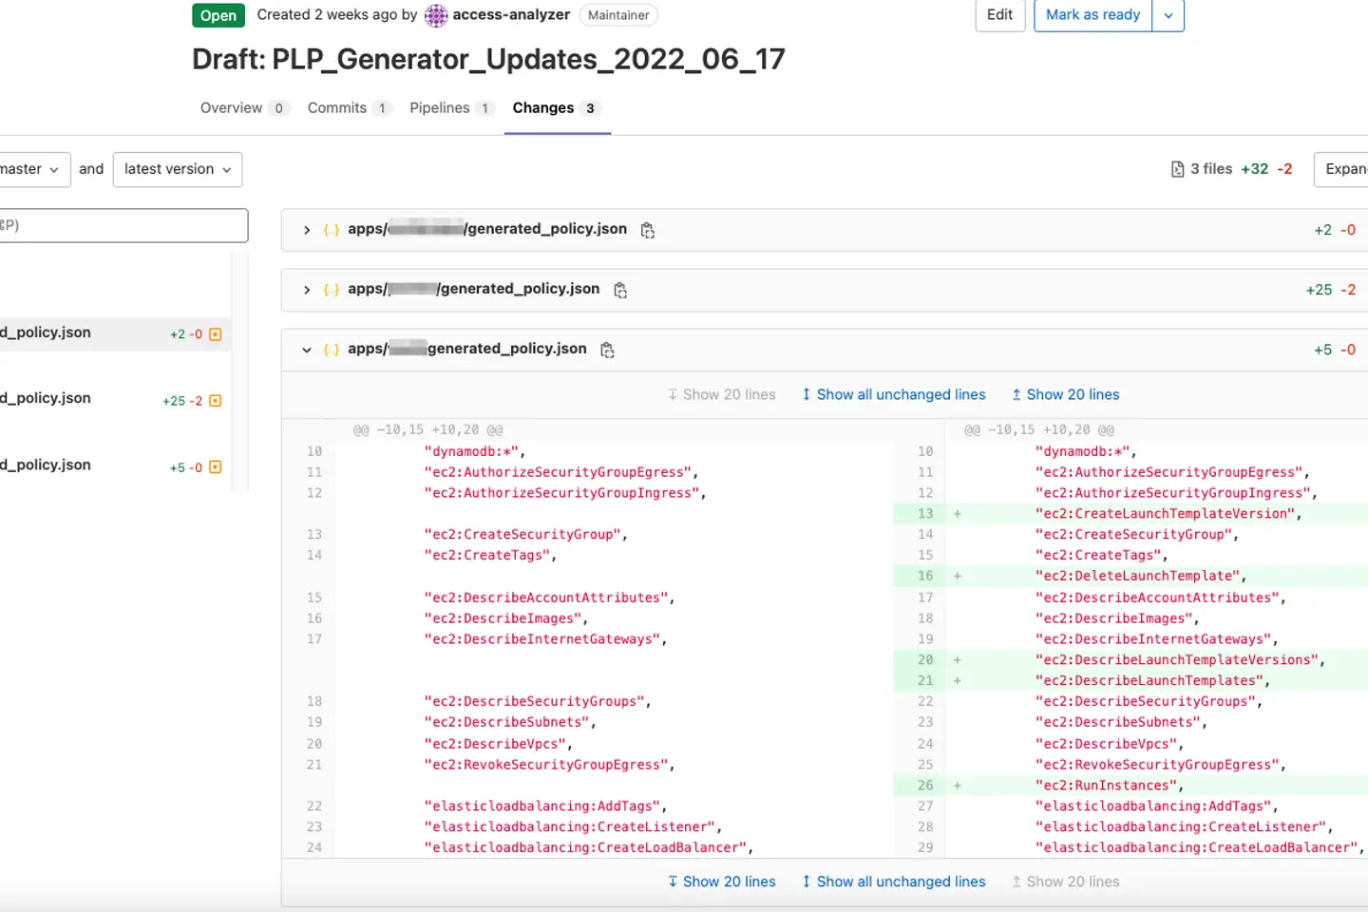
Task: Click right pane line "elasticloadbalancing:AddTags"
Action: coord(1157,807)
